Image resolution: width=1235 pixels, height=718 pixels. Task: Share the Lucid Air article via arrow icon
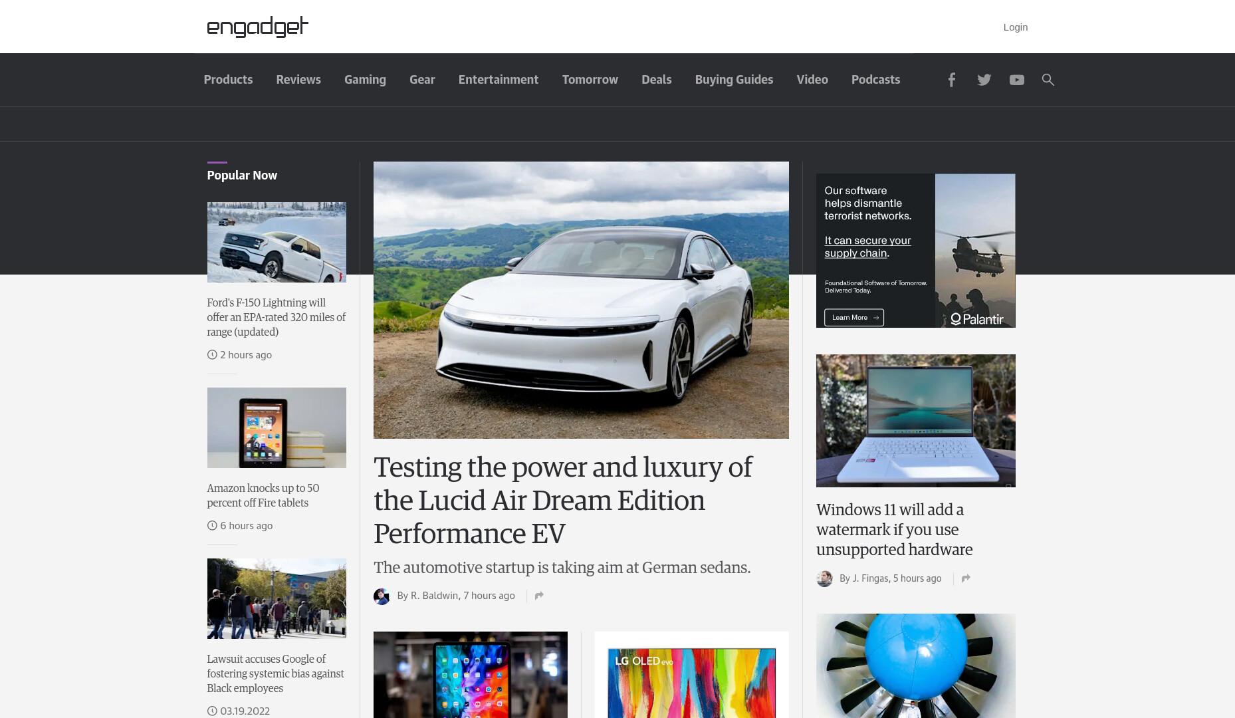click(539, 596)
